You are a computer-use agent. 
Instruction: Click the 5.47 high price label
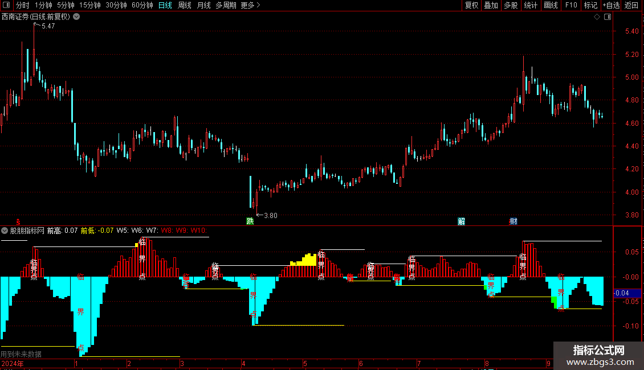(x=48, y=26)
